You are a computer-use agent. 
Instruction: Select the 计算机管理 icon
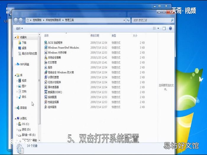(46, 77)
